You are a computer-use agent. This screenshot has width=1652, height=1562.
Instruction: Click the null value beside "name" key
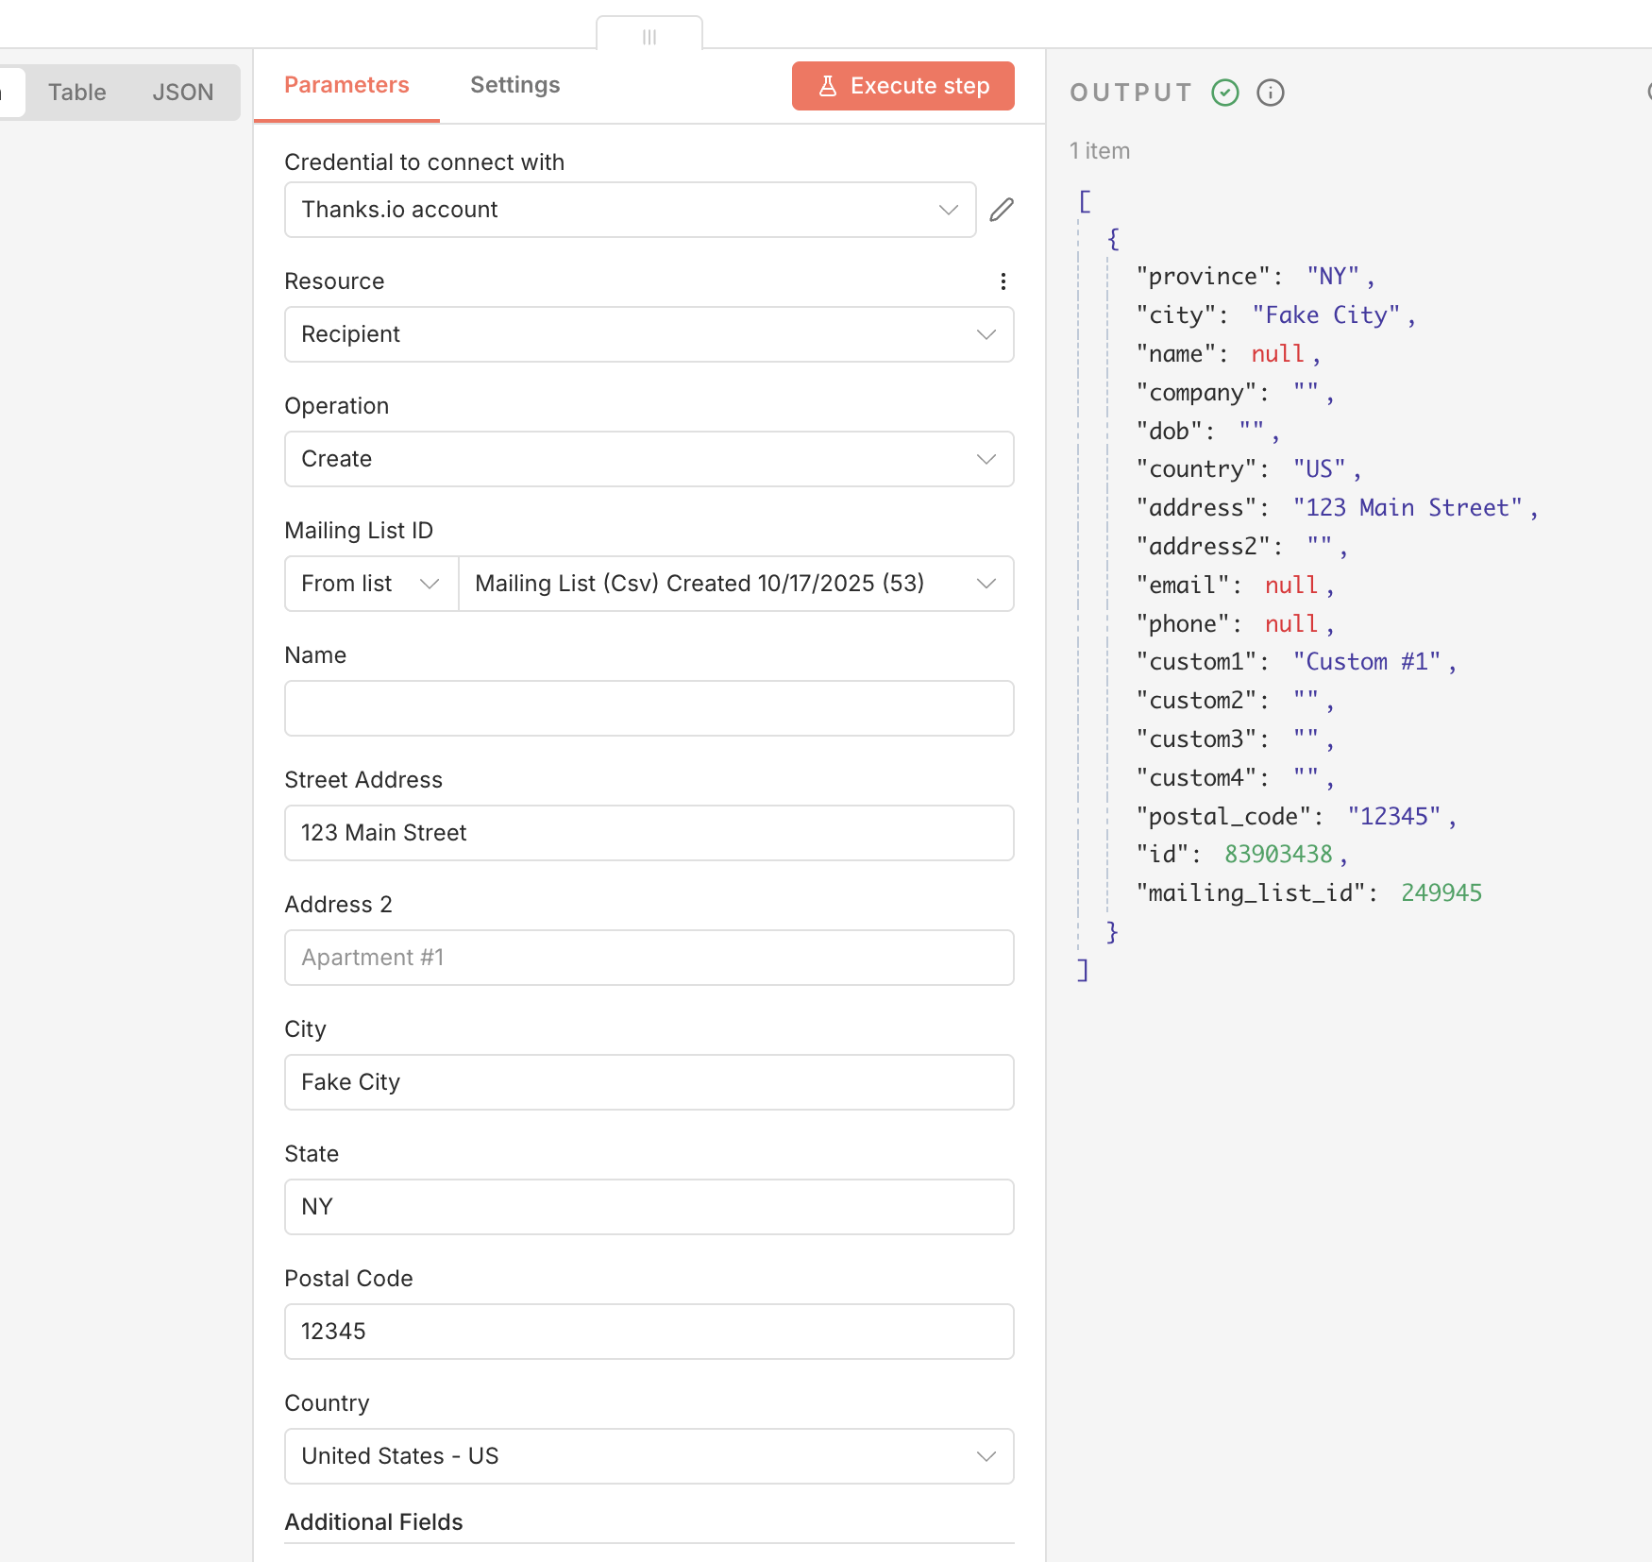click(1277, 354)
